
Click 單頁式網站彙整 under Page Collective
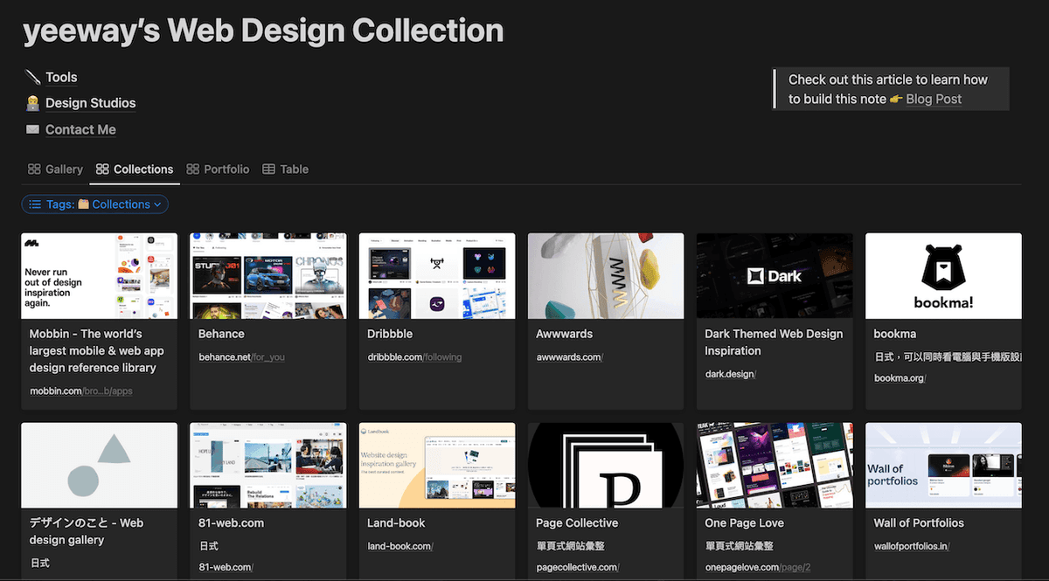coord(570,546)
